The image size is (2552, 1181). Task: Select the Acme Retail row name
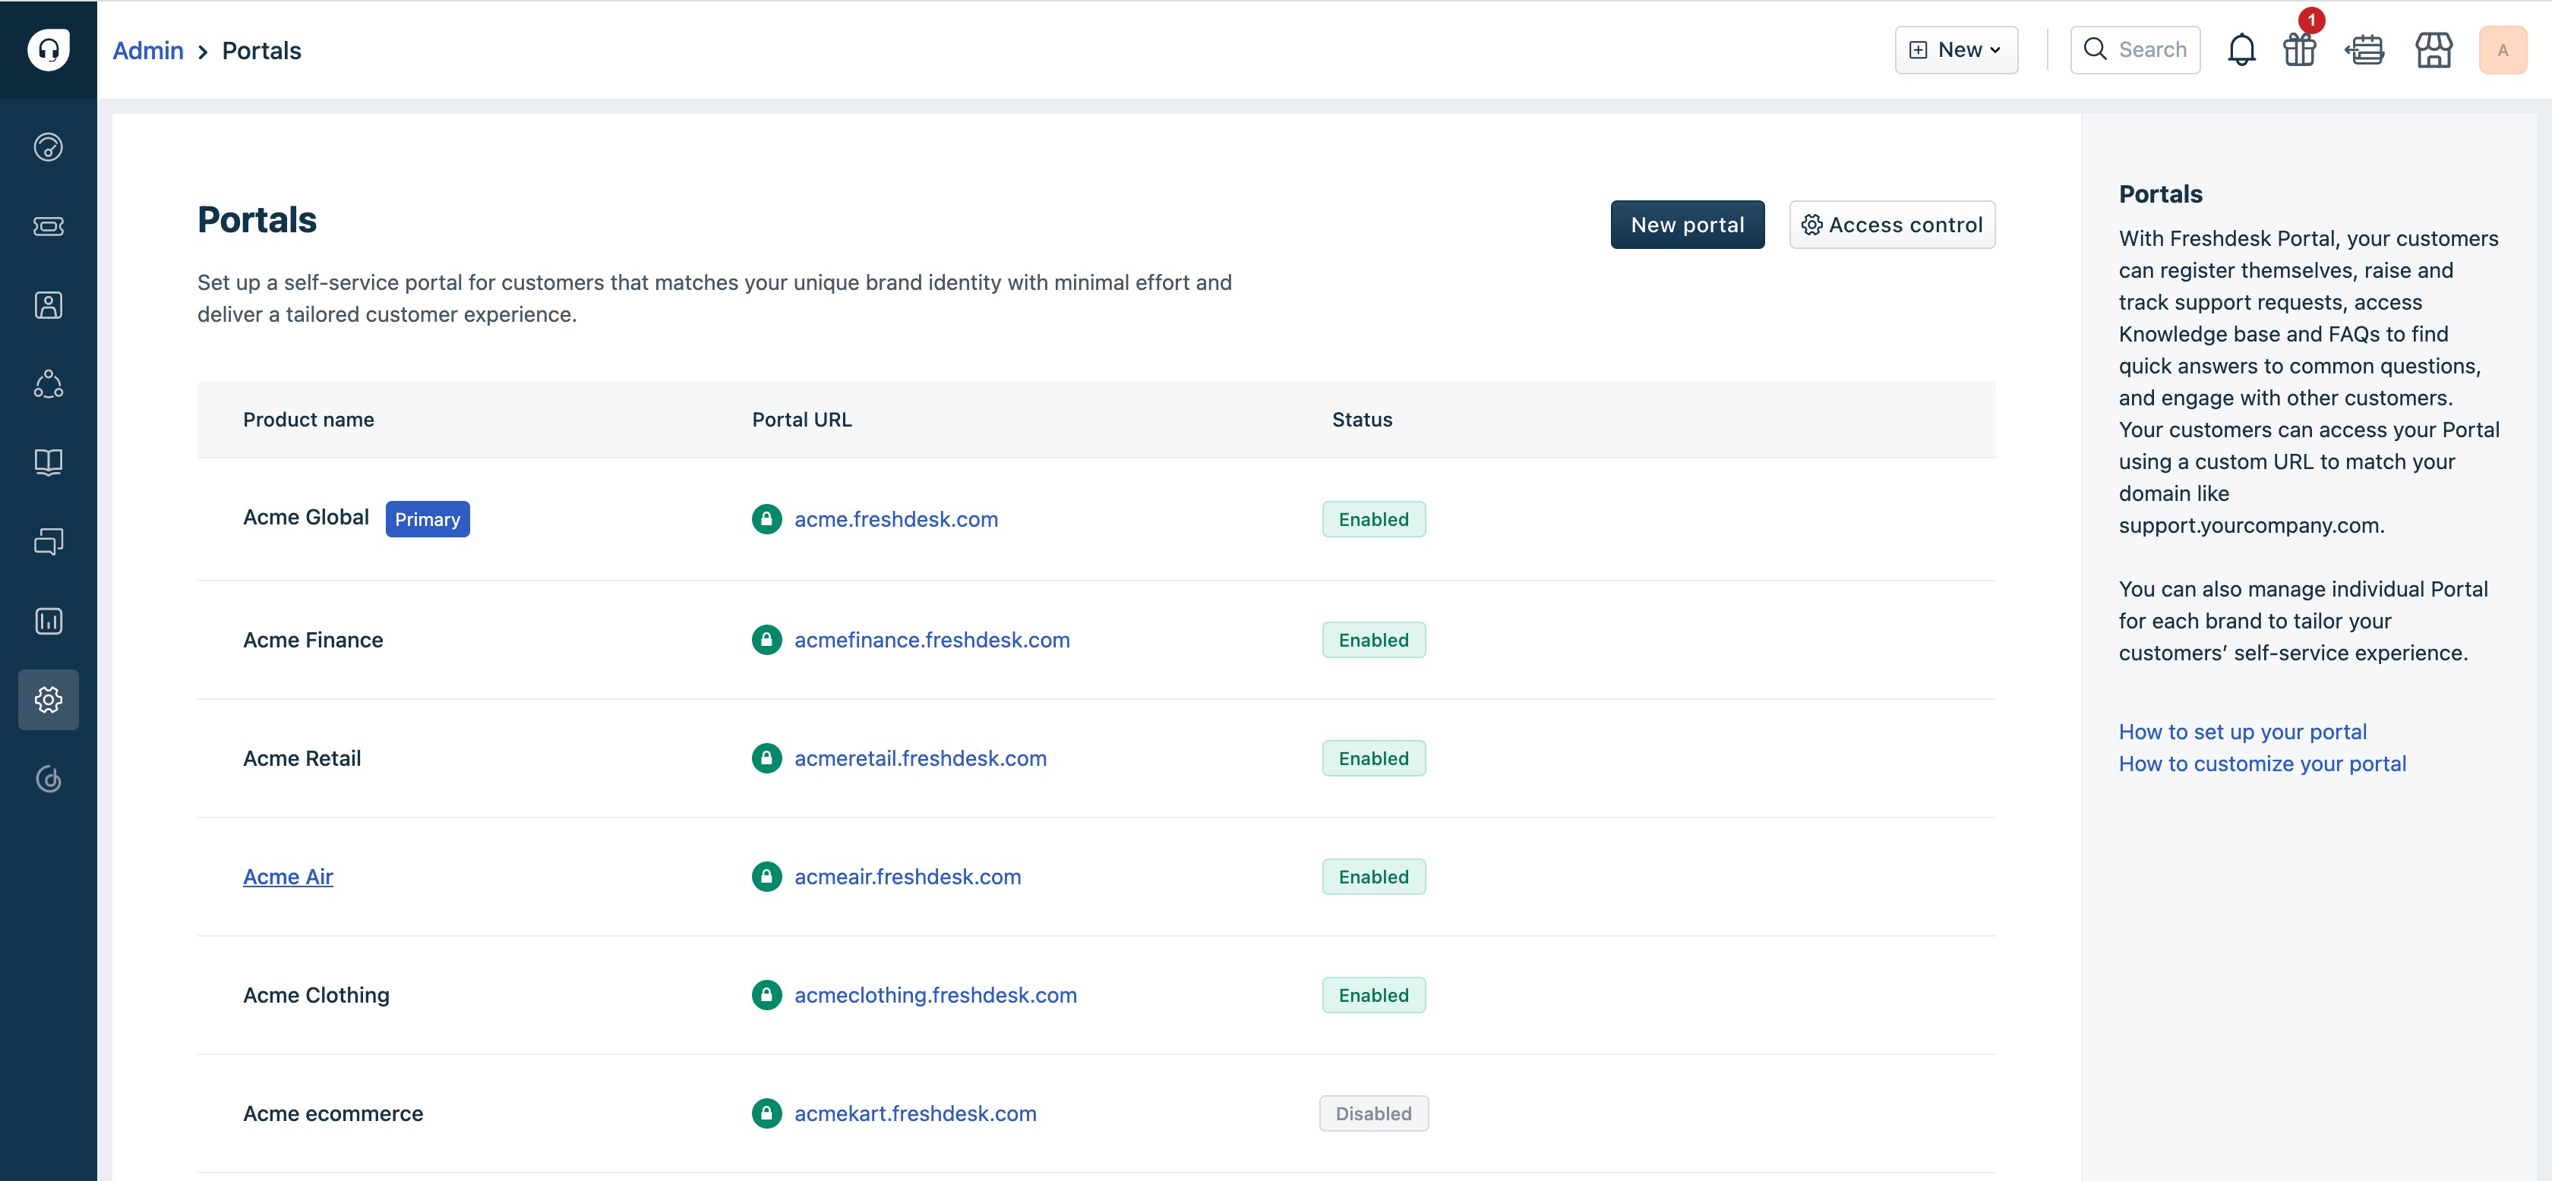[302, 758]
